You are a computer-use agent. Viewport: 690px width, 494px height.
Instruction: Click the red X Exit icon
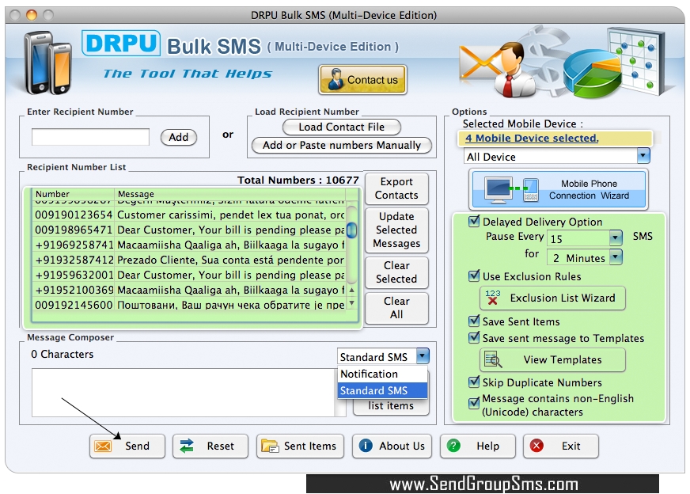tap(536, 446)
